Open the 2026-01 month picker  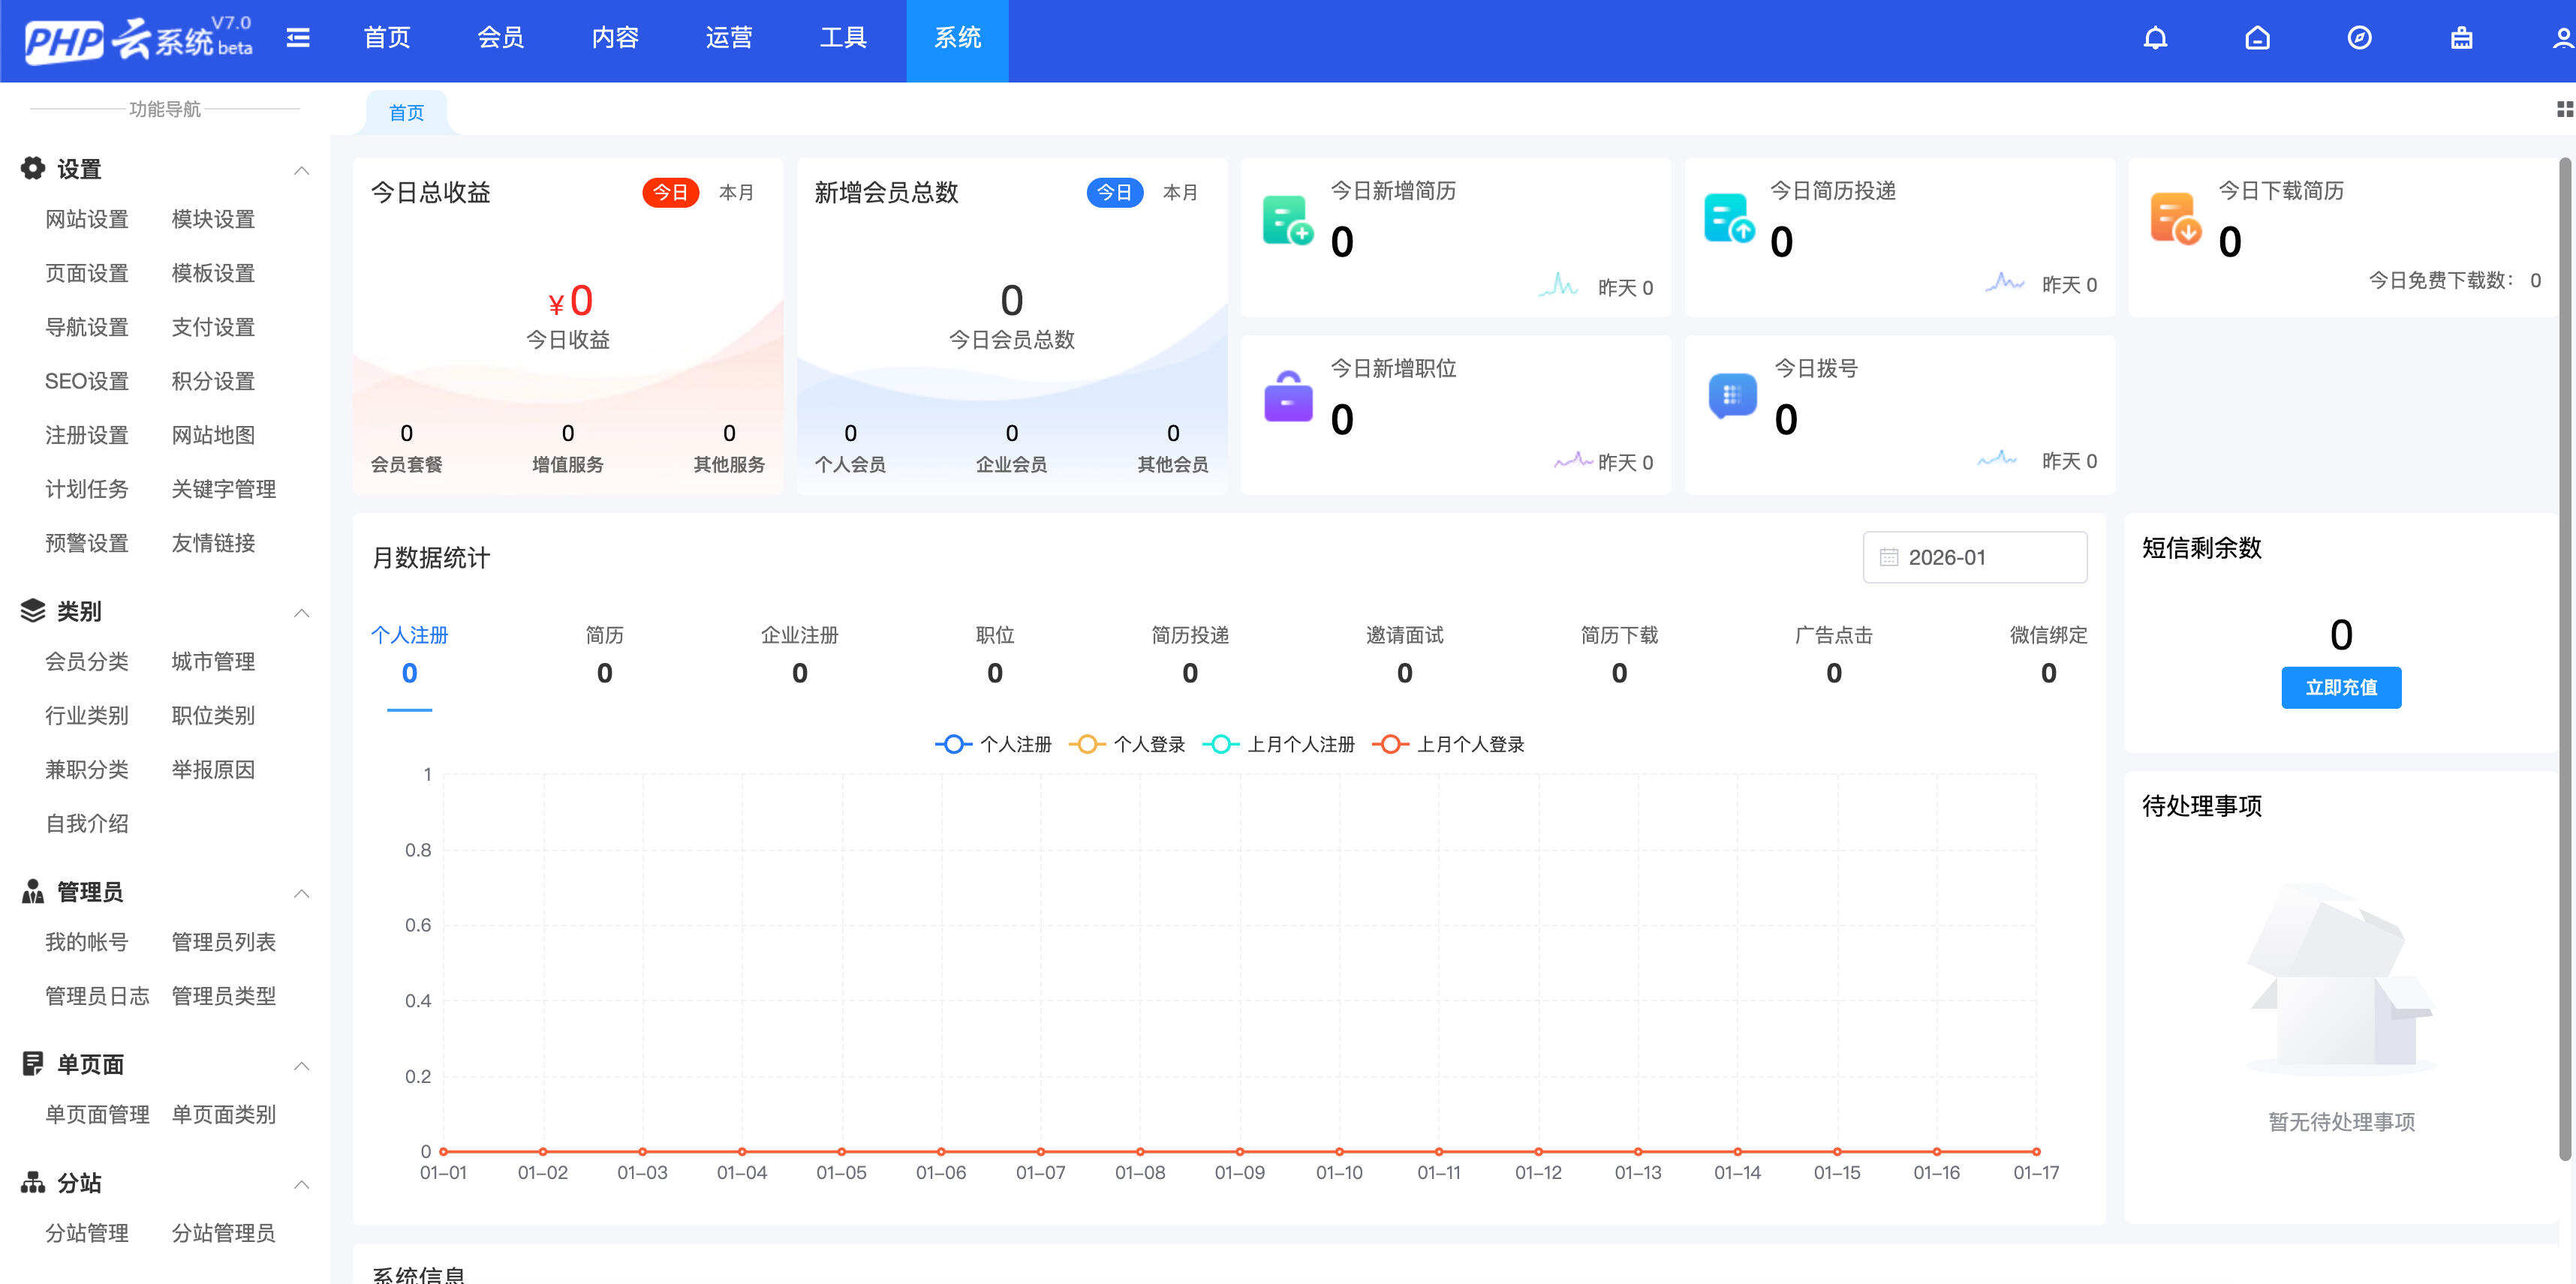tap(1974, 556)
